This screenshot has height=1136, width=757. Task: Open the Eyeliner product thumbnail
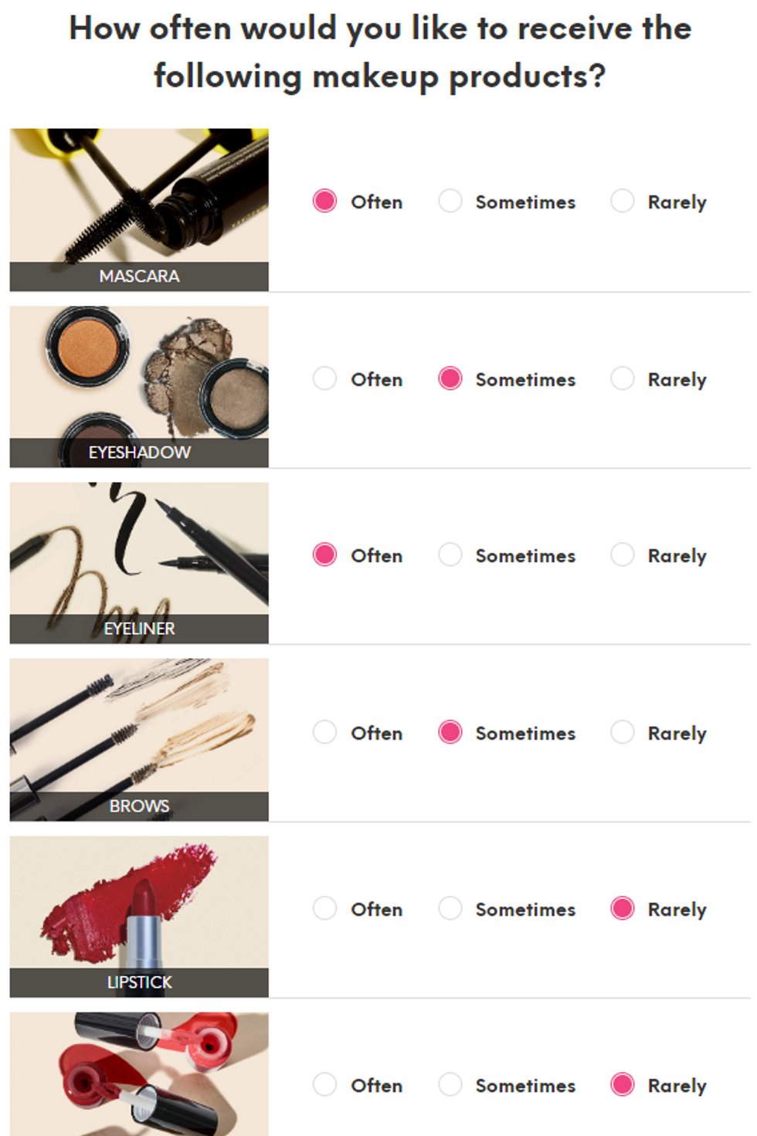click(x=139, y=554)
